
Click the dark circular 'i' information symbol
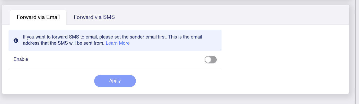pos(16,41)
